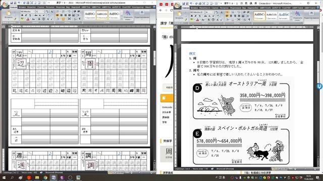This screenshot has height=181, width=323.
Task: Open Вставка tab in right Word window
Action: [194, 8]
